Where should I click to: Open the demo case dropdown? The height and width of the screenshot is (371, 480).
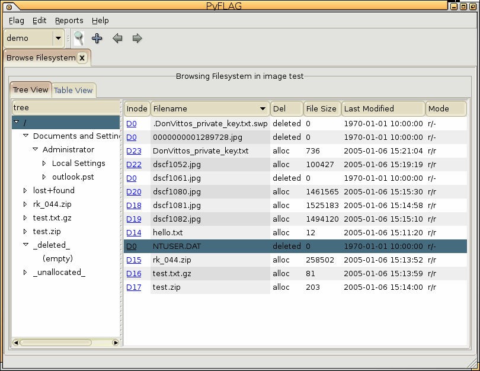[x=57, y=39]
